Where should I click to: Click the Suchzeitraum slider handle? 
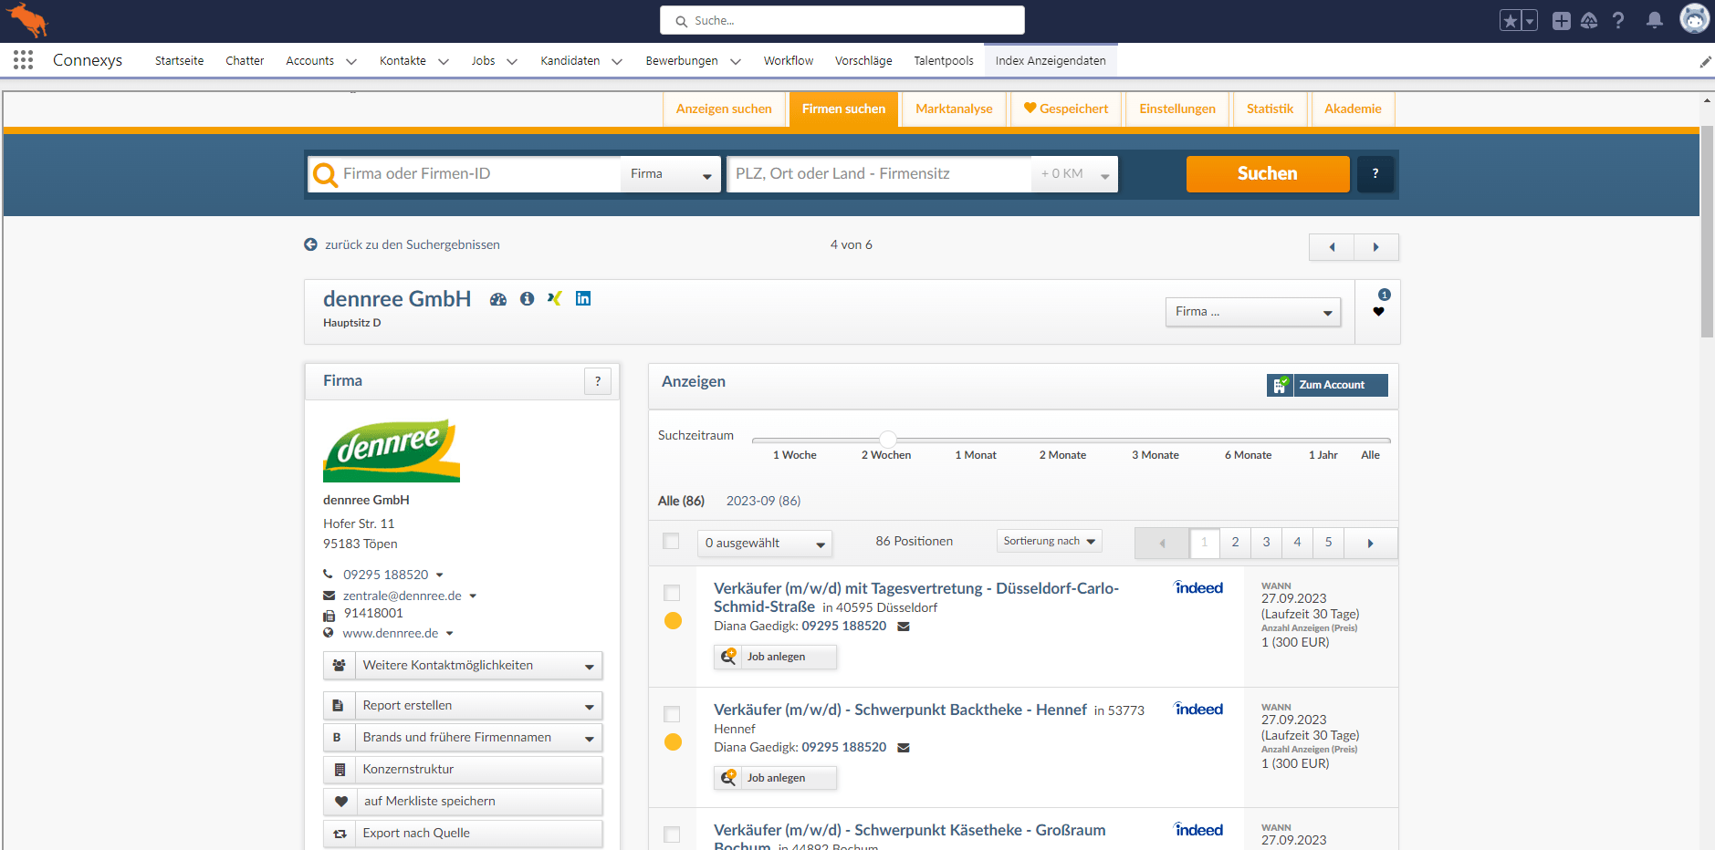point(888,440)
